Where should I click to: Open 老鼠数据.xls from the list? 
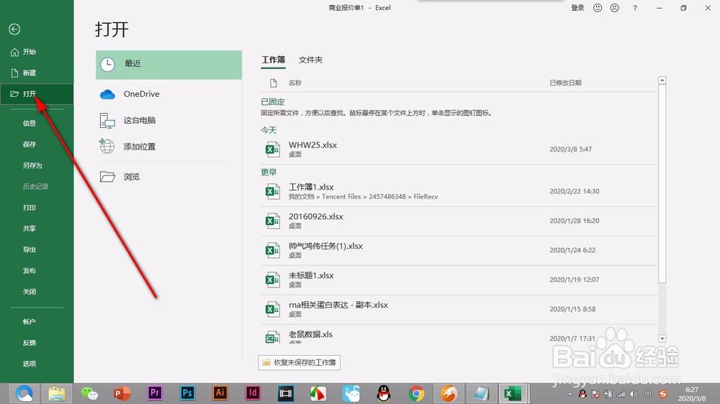459,336
